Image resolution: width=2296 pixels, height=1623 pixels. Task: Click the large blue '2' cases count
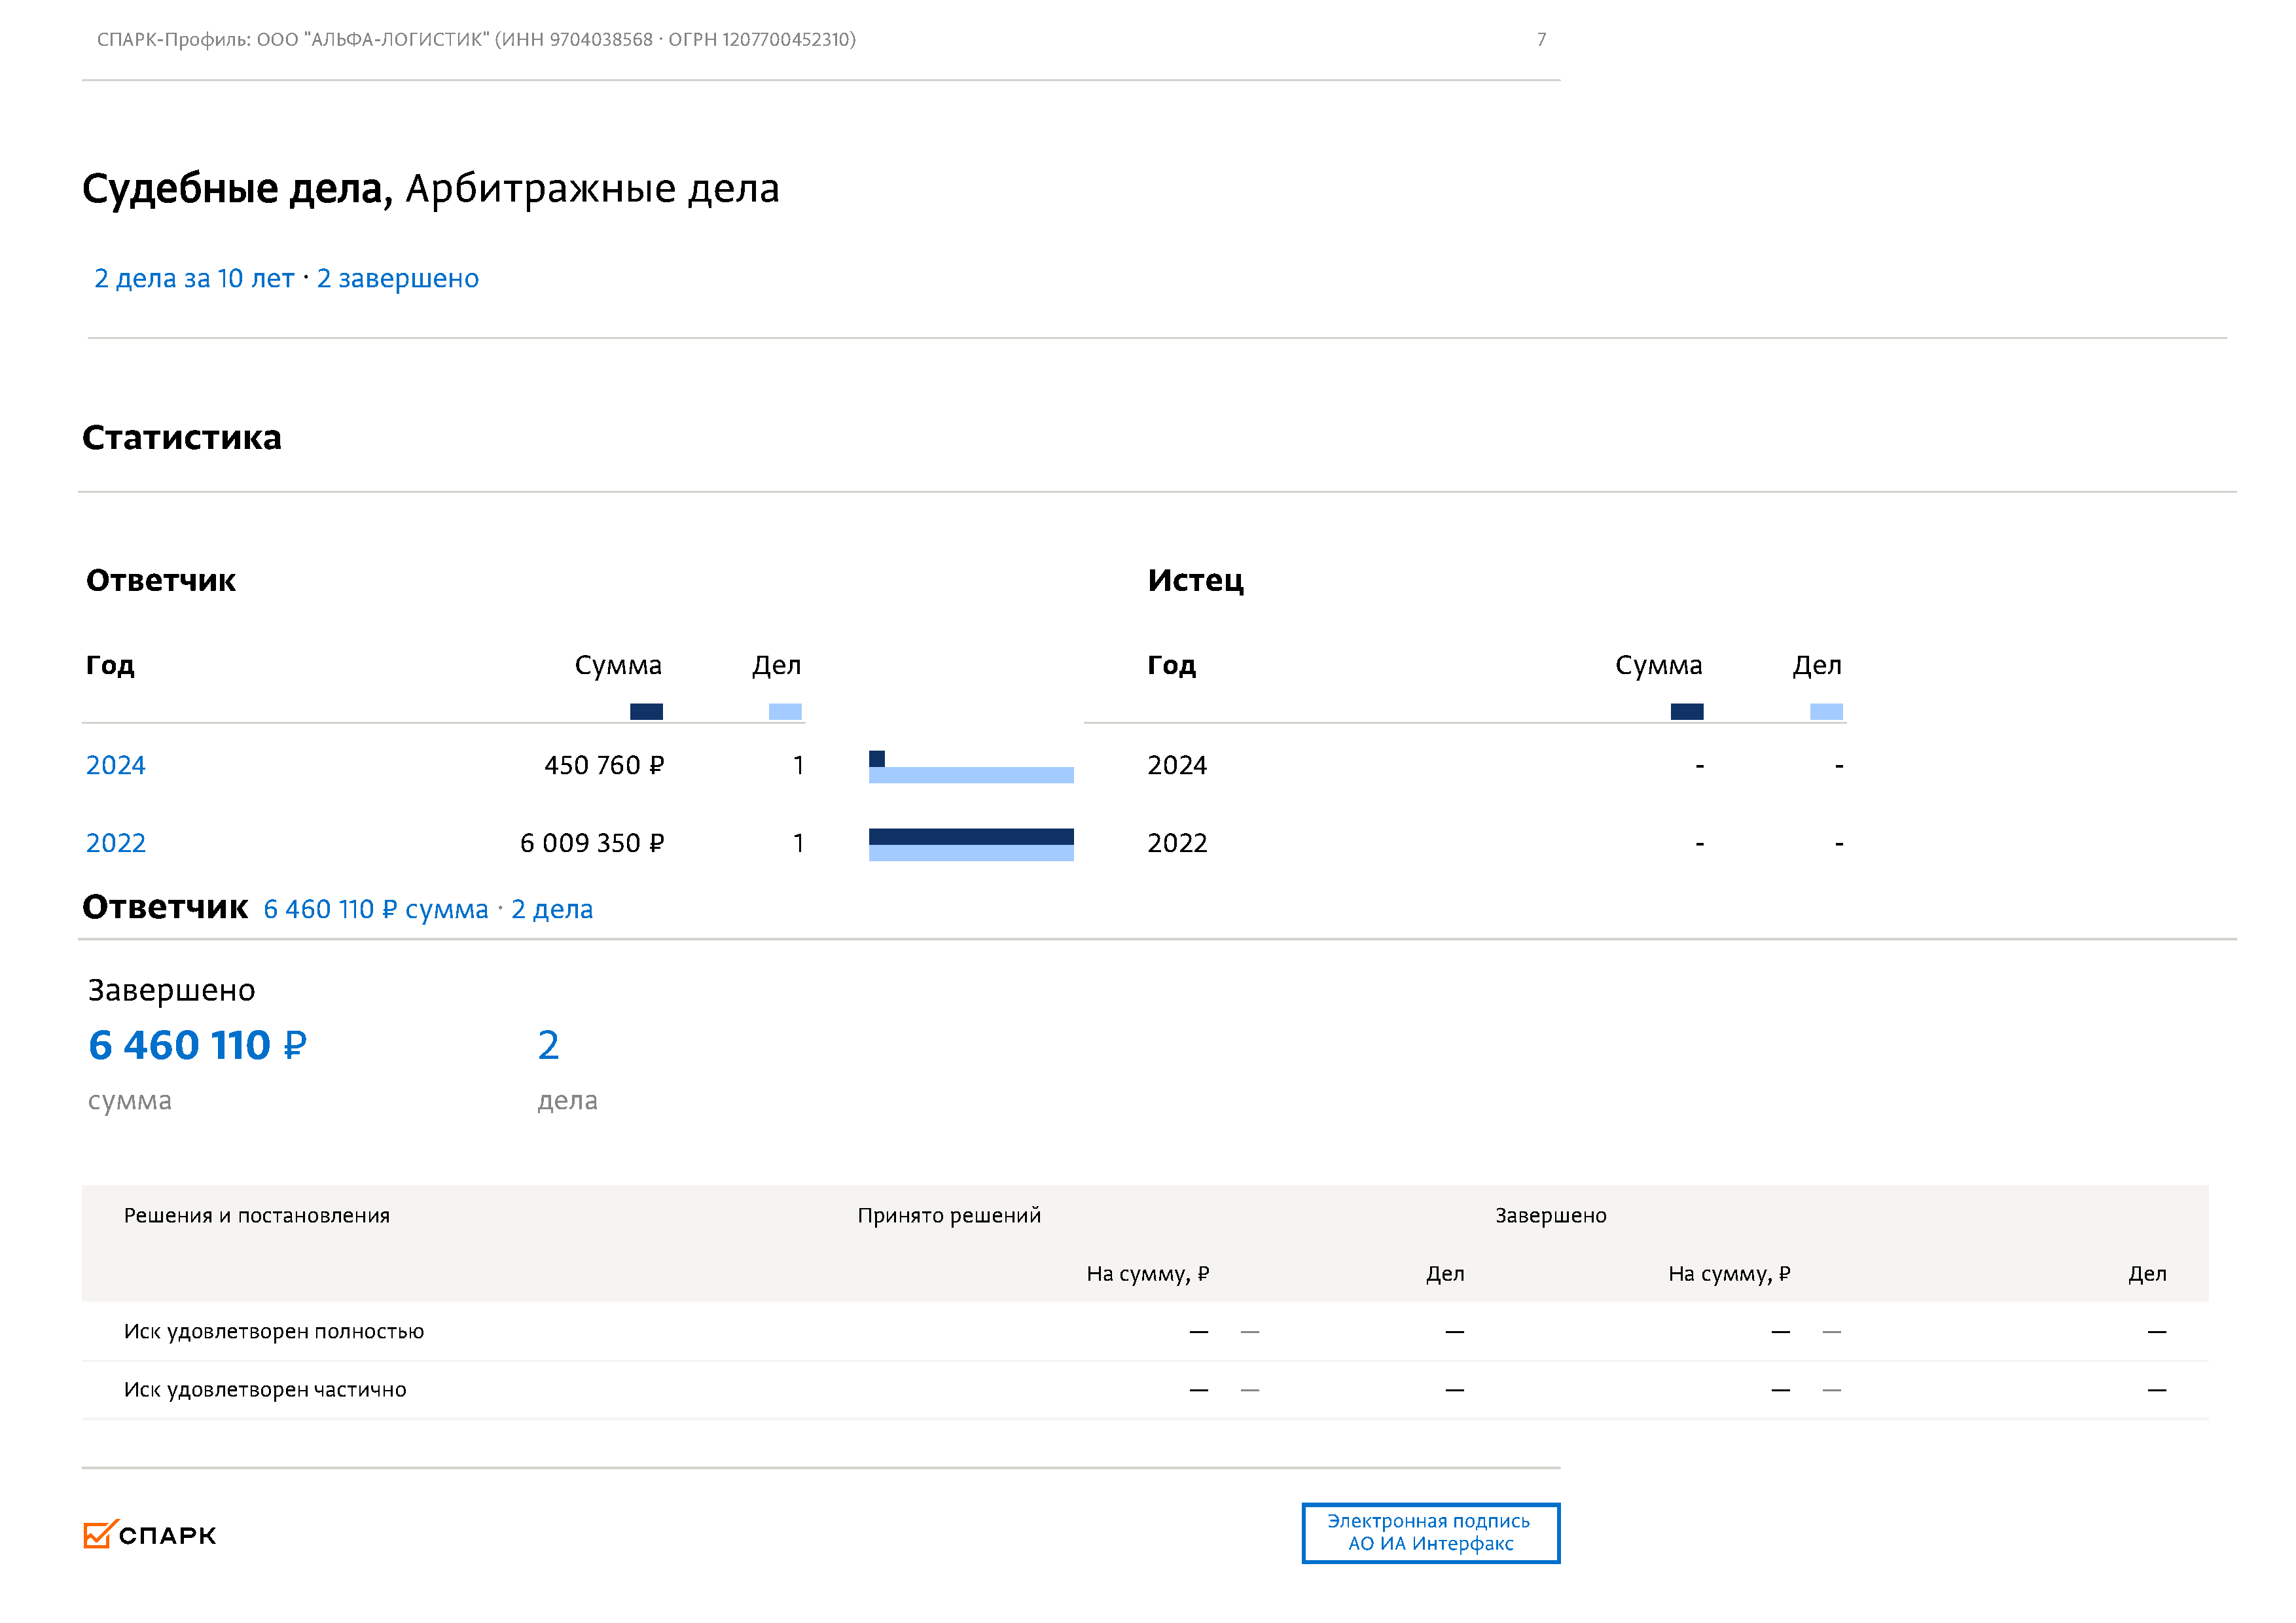pos(548,1045)
